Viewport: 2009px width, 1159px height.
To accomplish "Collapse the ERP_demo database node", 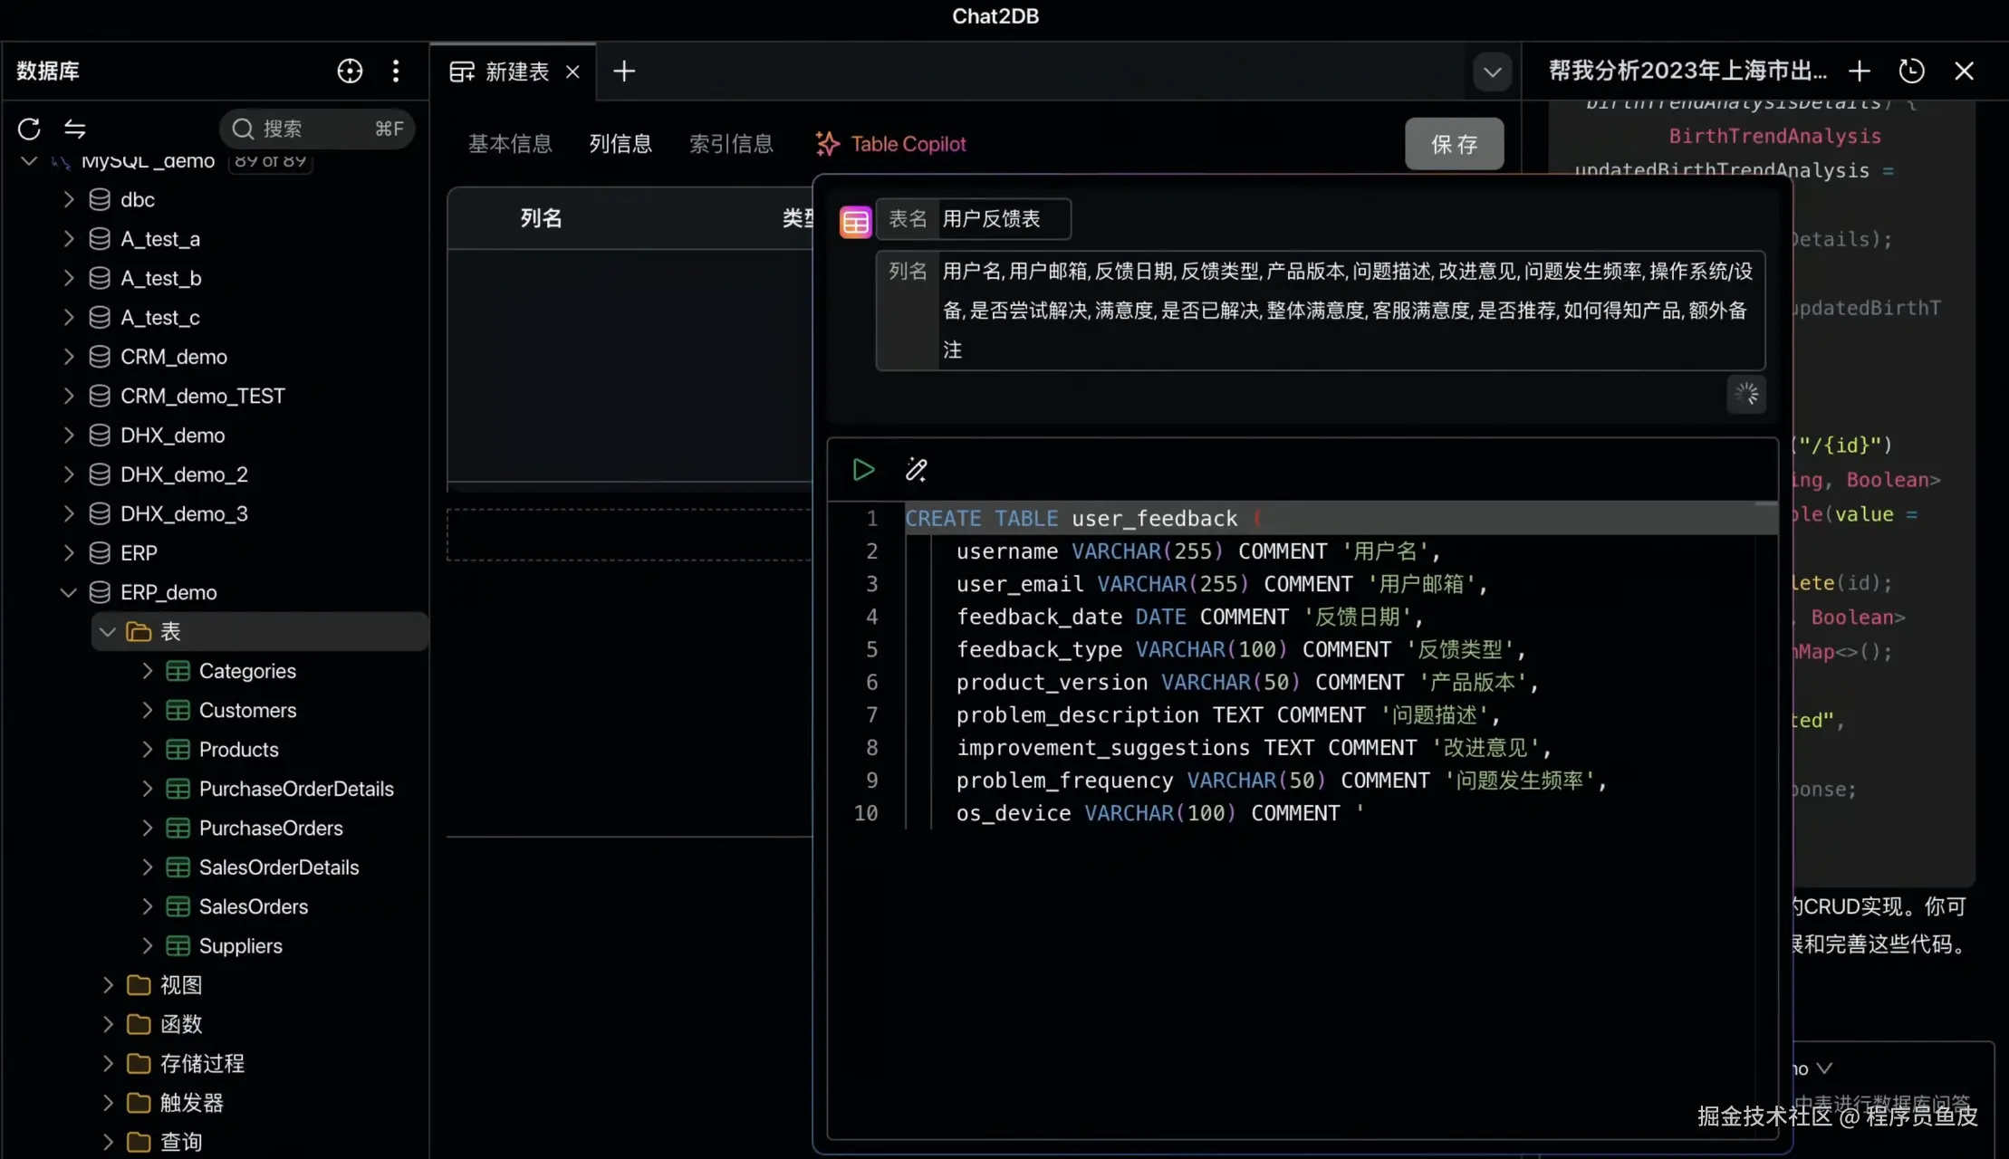I will tap(68, 592).
